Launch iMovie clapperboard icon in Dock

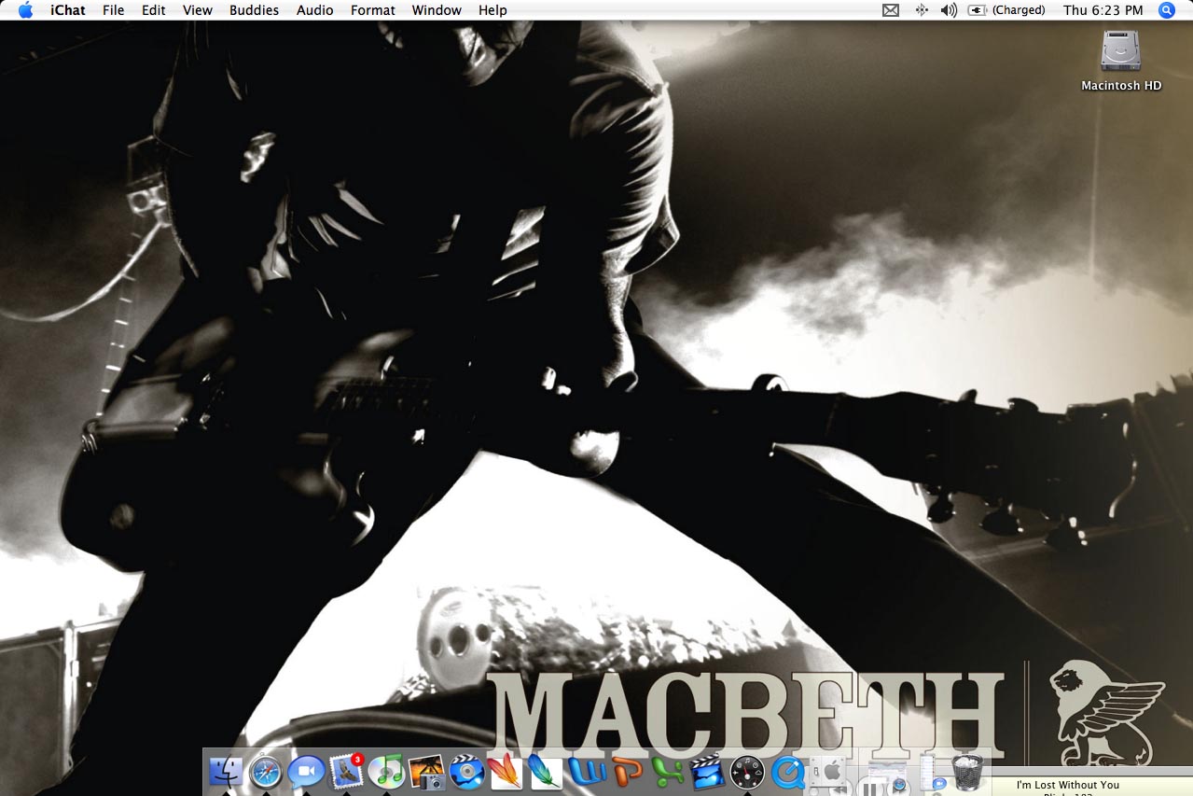(707, 772)
